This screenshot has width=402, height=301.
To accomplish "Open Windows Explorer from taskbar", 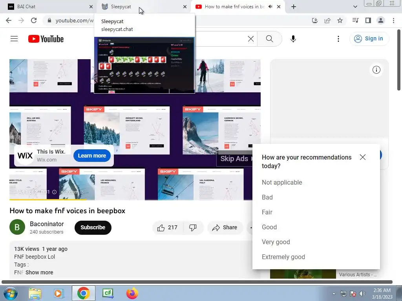I will coord(35,293).
